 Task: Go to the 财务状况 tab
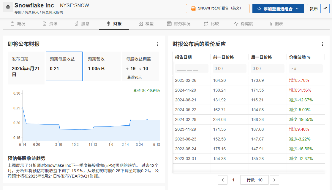179,24
